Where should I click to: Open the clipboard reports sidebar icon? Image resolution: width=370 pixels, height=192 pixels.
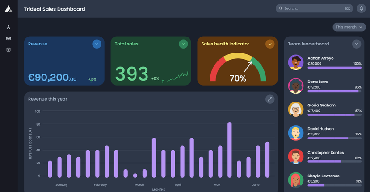(x=8, y=49)
